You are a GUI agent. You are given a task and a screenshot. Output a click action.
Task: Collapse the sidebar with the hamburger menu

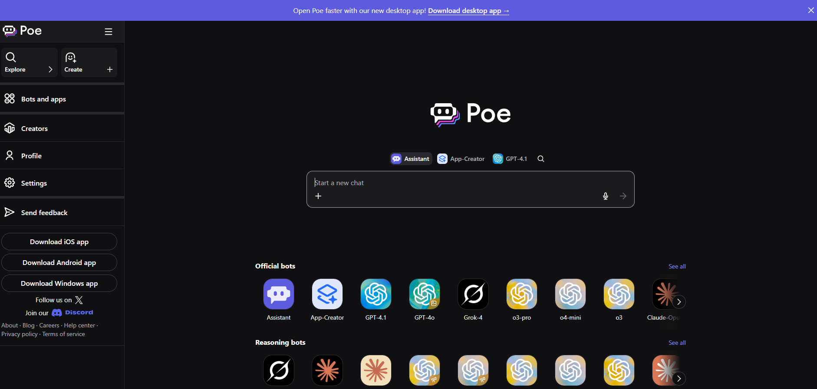[x=109, y=32]
